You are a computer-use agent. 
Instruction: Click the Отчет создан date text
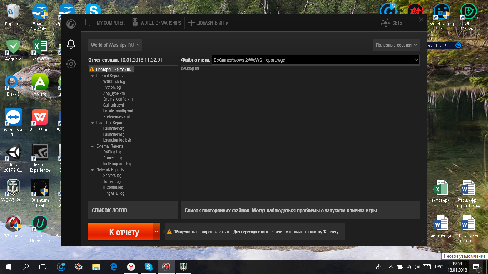click(x=125, y=60)
